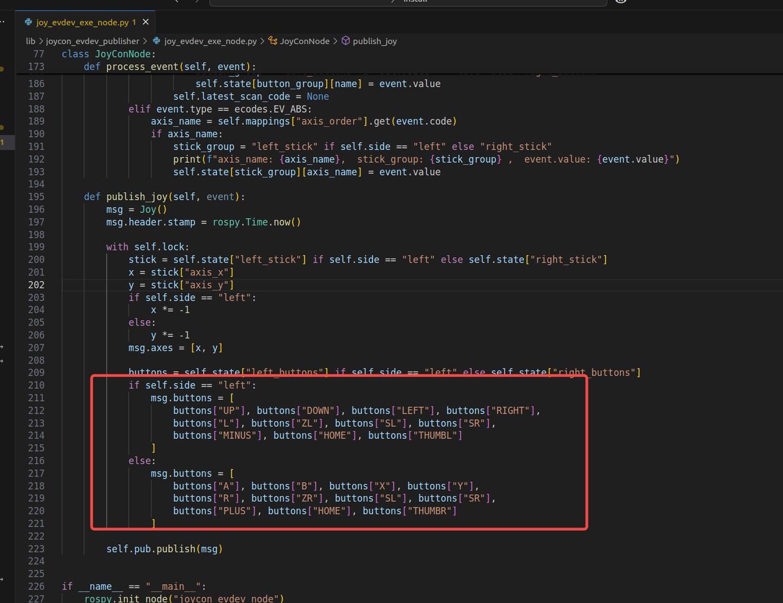The width and height of the screenshot is (783, 603).
Task: Expand the JoyConNode class breadcrumb
Action: (305, 41)
